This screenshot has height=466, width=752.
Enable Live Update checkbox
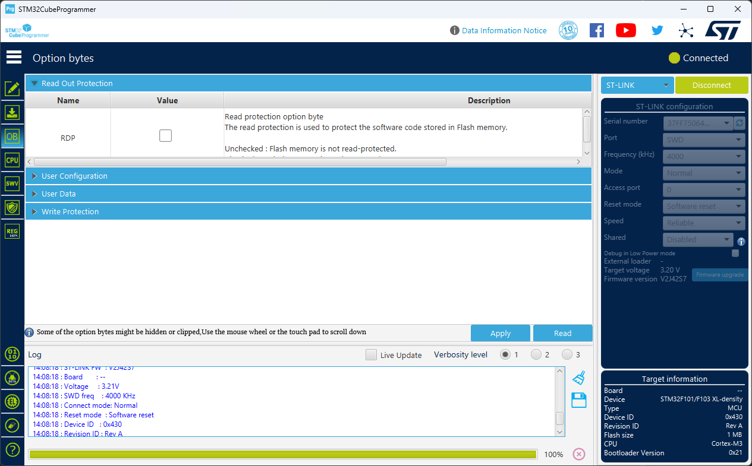(x=371, y=355)
